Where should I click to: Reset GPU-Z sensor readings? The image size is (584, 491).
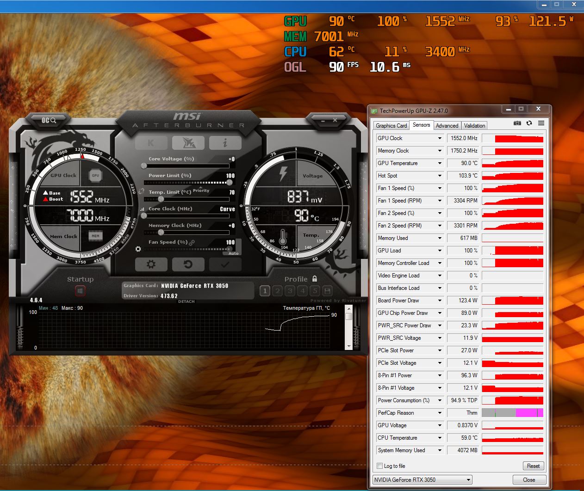[533, 466]
